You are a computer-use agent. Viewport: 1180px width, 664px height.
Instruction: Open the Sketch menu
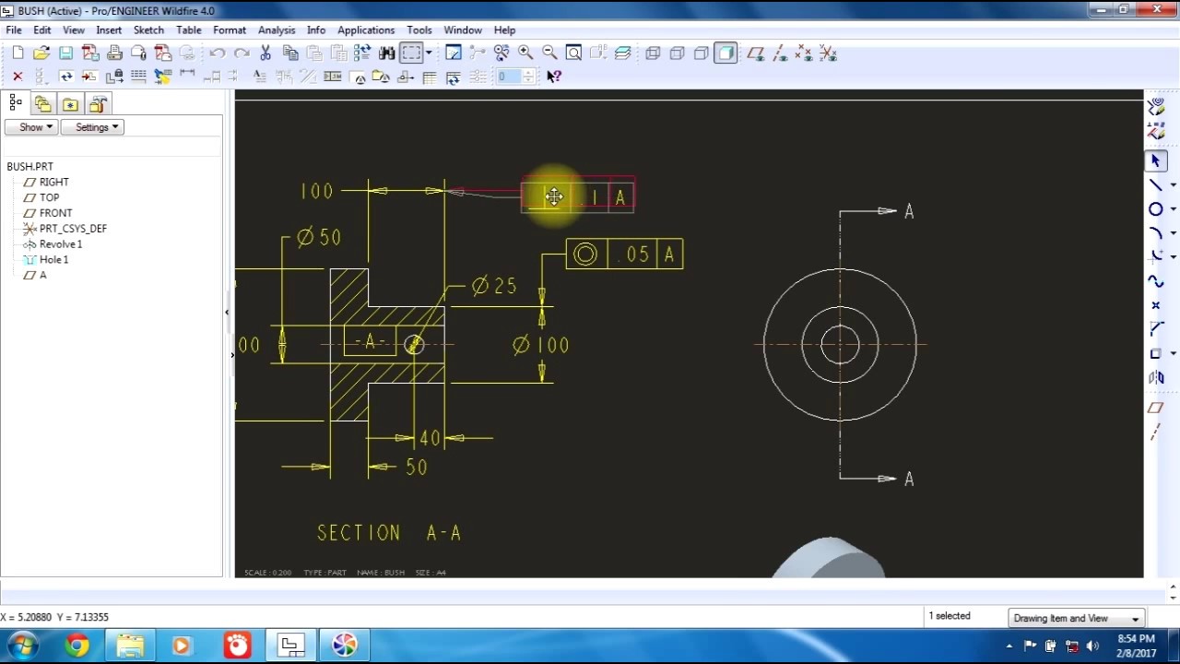[x=148, y=30]
